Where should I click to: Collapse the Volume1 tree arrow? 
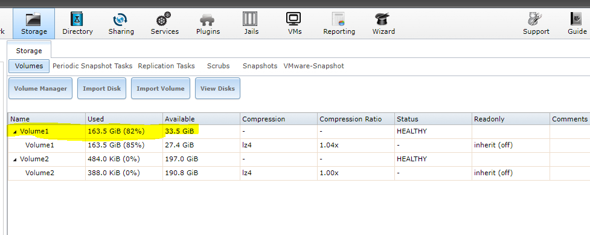click(15, 132)
